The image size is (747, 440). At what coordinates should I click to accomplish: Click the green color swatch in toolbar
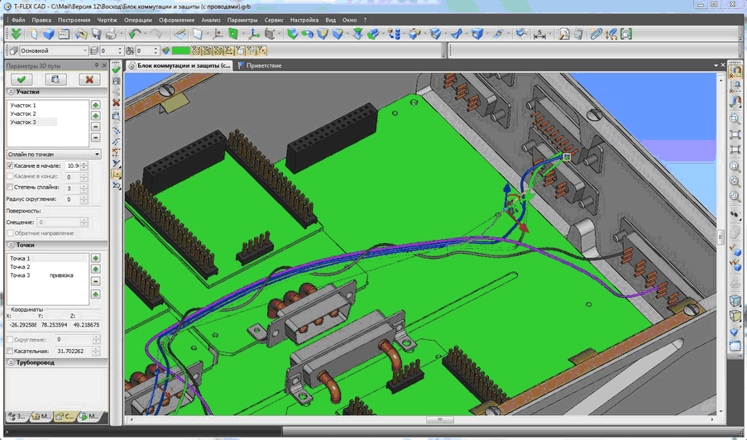[x=180, y=51]
